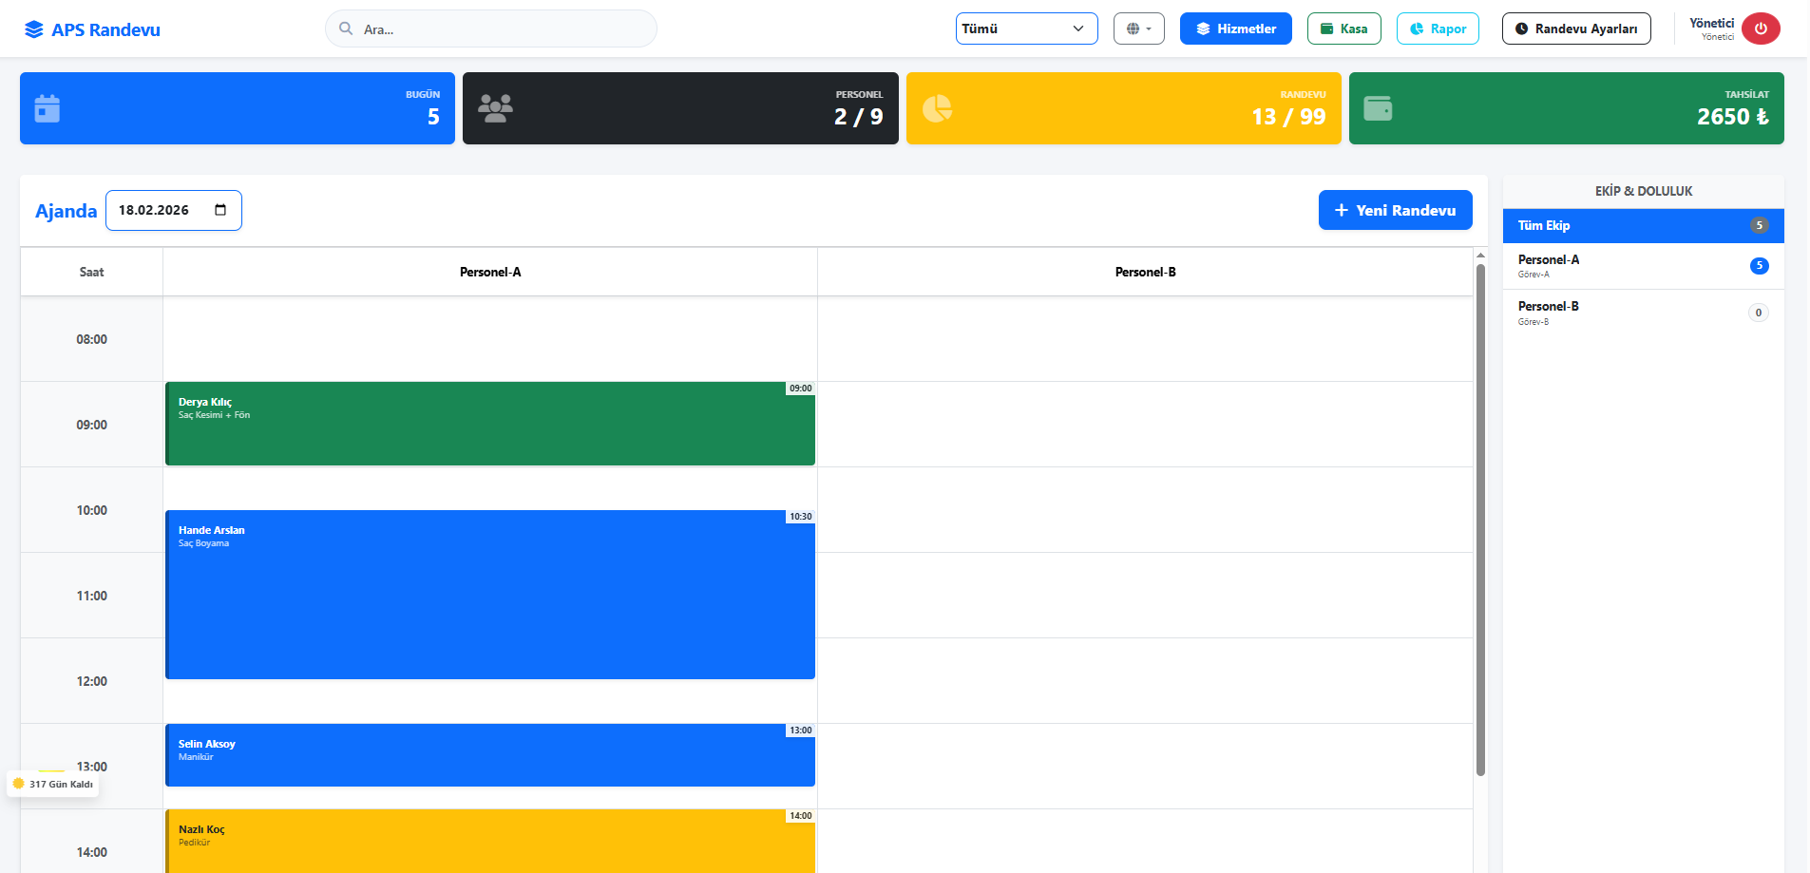Open the Hizmetler page
This screenshot has height=873, width=1810.
pos(1235,28)
